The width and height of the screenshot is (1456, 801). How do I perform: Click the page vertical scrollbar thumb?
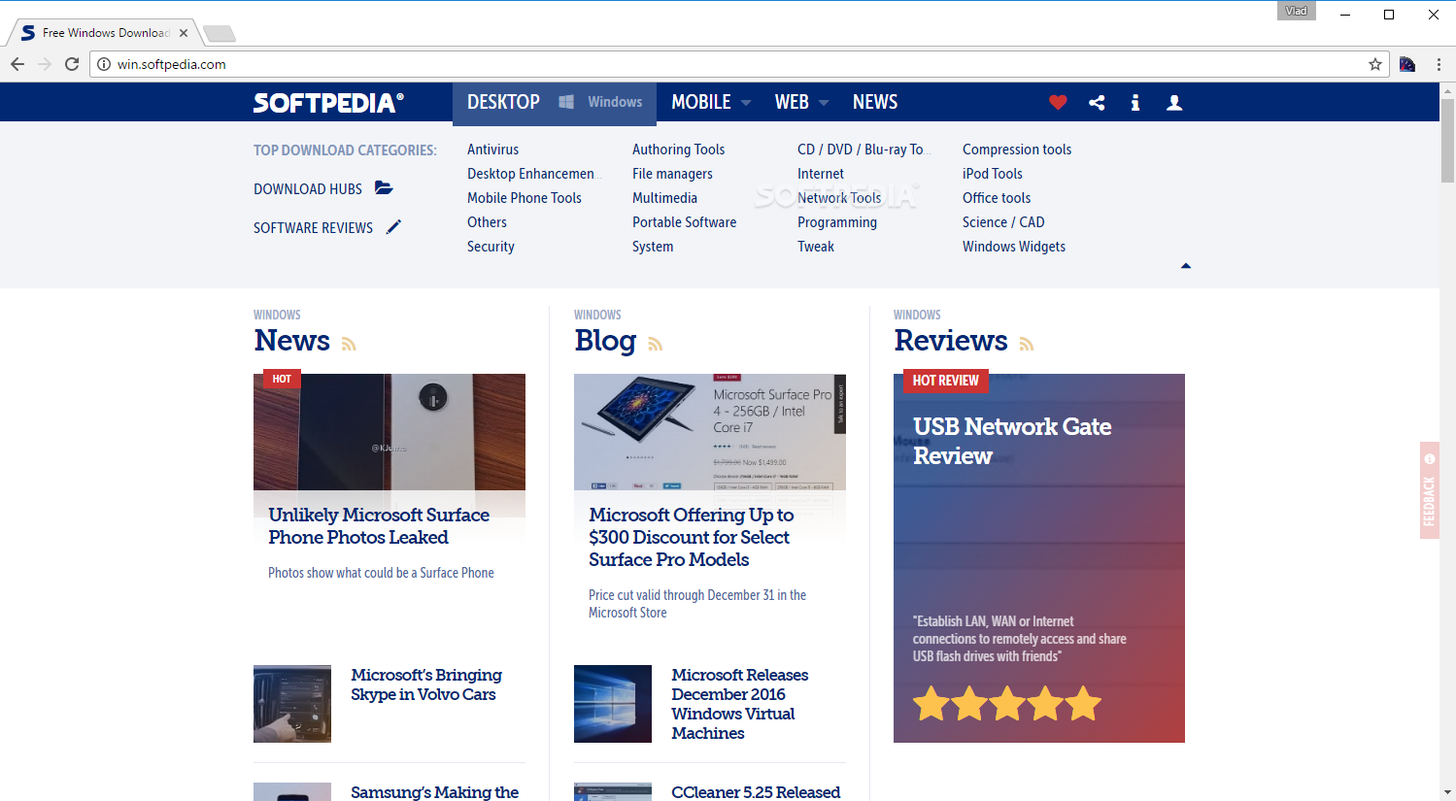pyautogui.click(x=1447, y=139)
